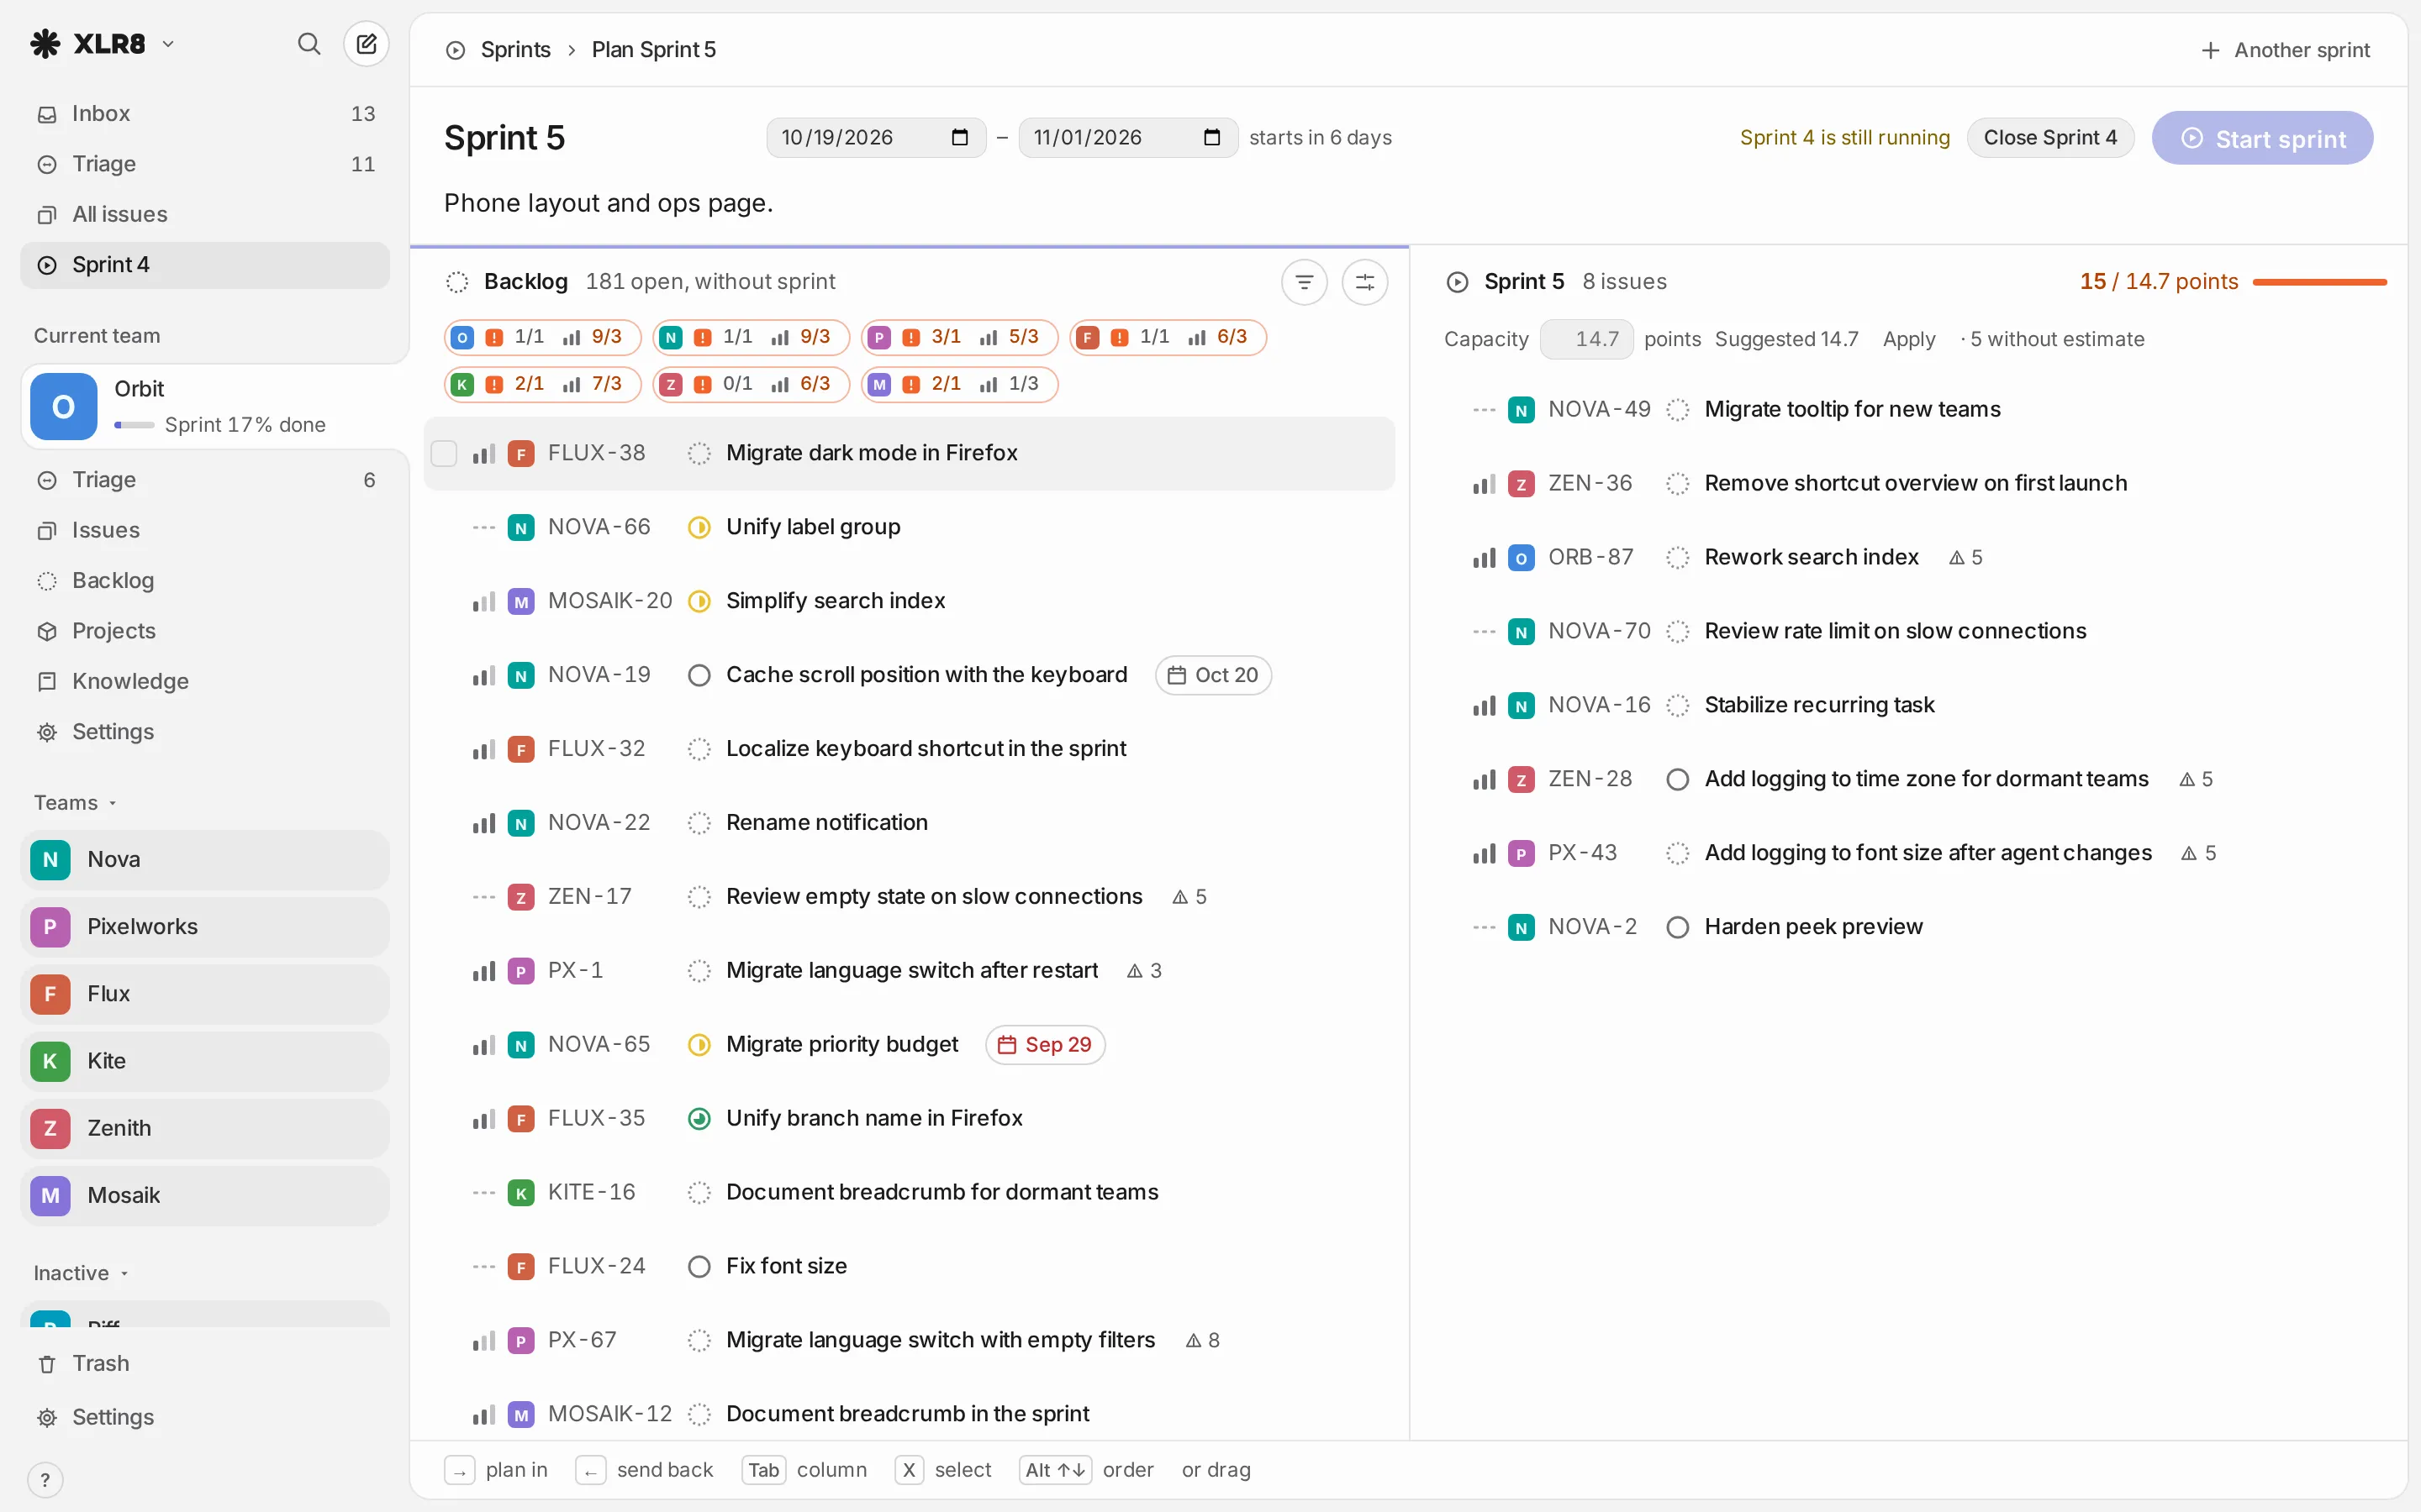Toggle the Kite team workload chip
2421x1512 pixels.
tap(542, 384)
